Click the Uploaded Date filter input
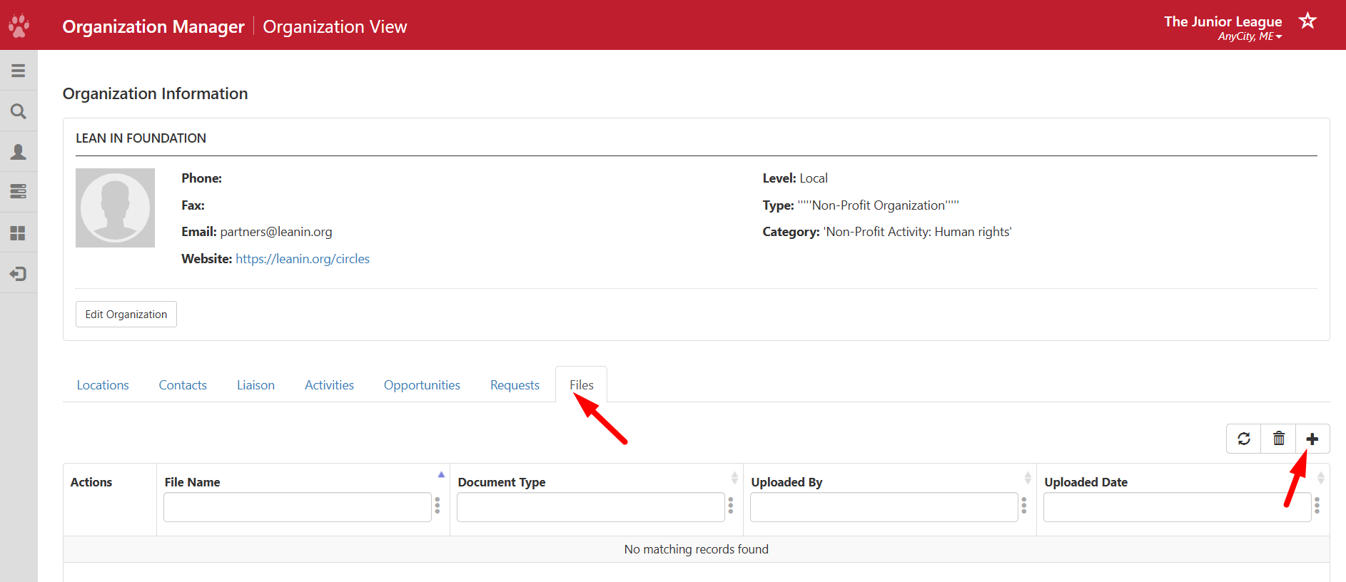This screenshot has width=1346, height=582. 1178,507
